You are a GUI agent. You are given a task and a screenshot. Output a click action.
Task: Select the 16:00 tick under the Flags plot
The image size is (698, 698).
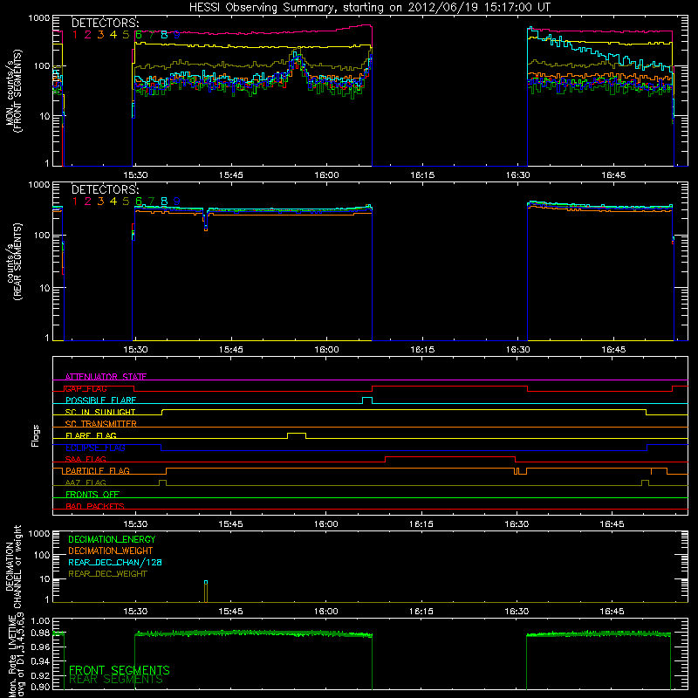click(x=326, y=524)
